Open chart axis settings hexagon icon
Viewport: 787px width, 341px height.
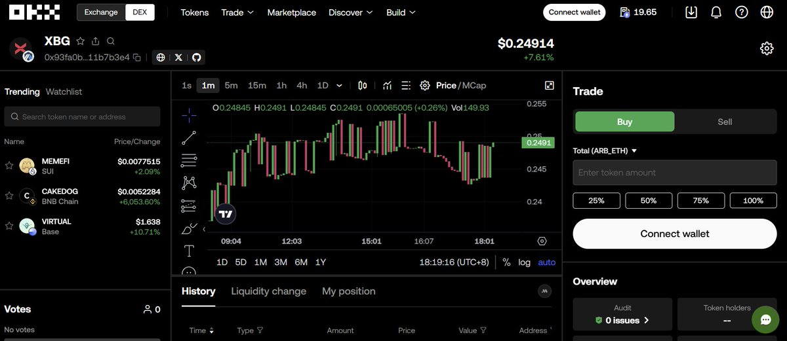[542, 241]
